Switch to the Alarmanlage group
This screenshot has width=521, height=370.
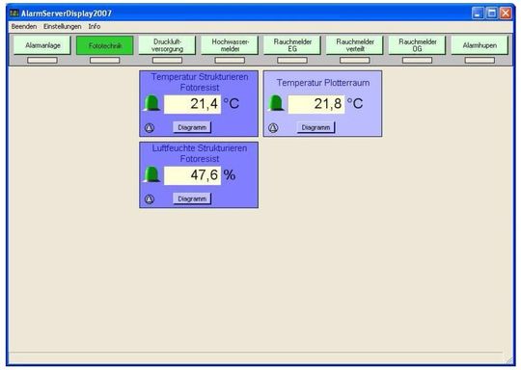click(x=42, y=45)
